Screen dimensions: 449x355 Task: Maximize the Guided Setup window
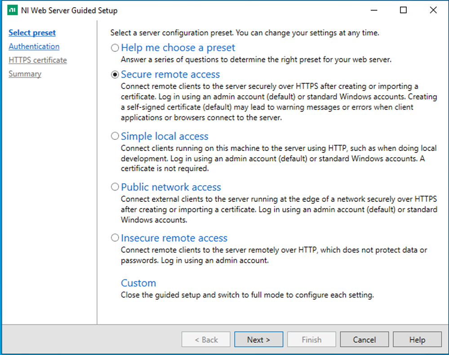(403, 10)
